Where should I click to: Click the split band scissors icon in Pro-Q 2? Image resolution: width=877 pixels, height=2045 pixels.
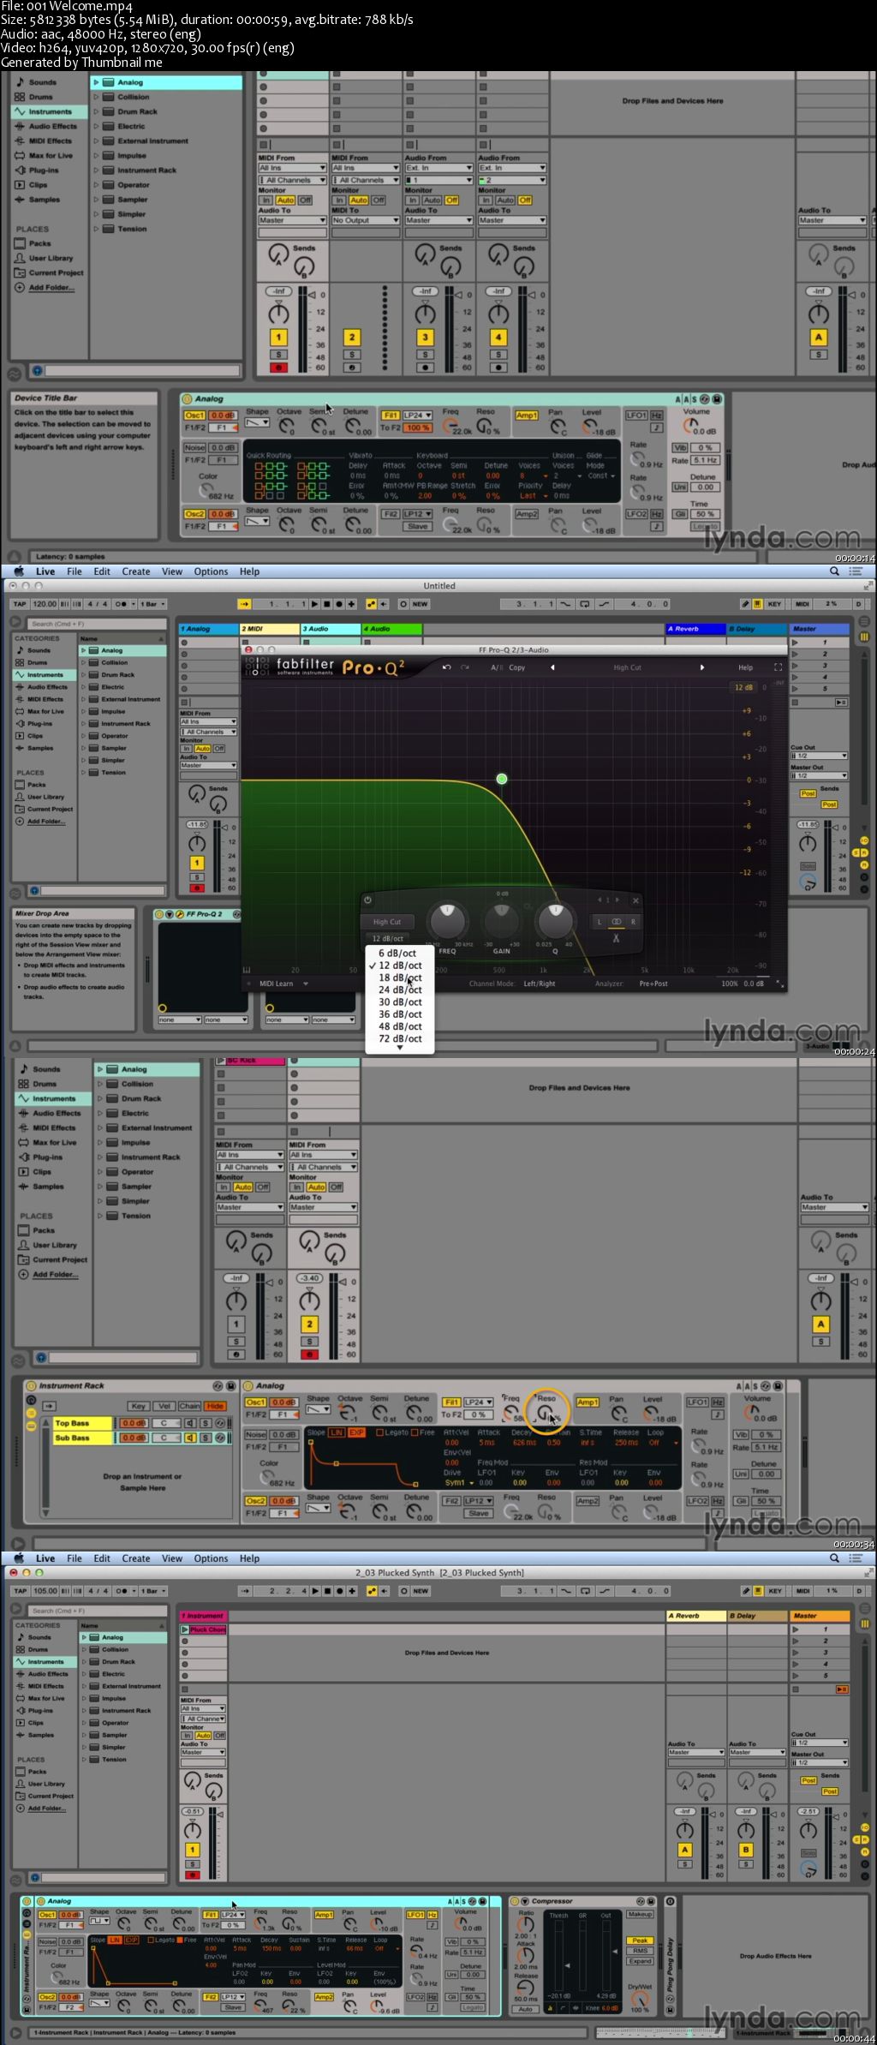[x=616, y=938]
